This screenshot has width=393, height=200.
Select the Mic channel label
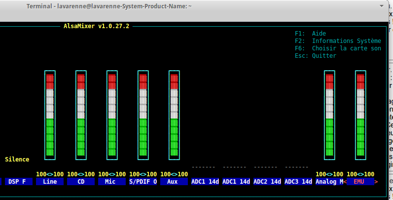(x=112, y=182)
